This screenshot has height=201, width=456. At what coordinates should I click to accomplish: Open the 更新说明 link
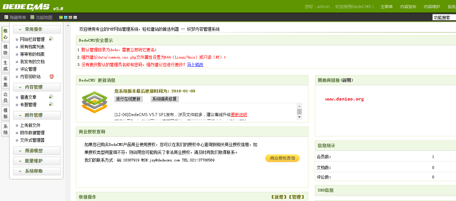[239, 115]
